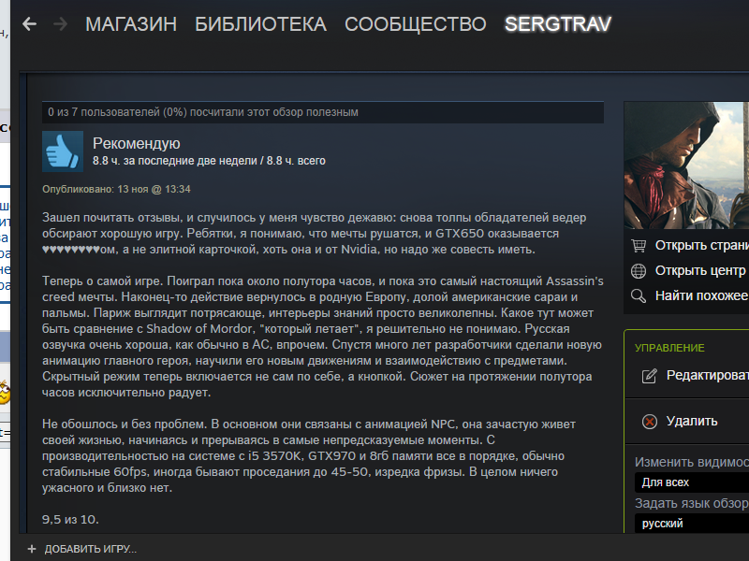Viewport: 749px width, 561px height.
Task: Open the SERGTRAV profile tab
Action: (x=558, y=24)
